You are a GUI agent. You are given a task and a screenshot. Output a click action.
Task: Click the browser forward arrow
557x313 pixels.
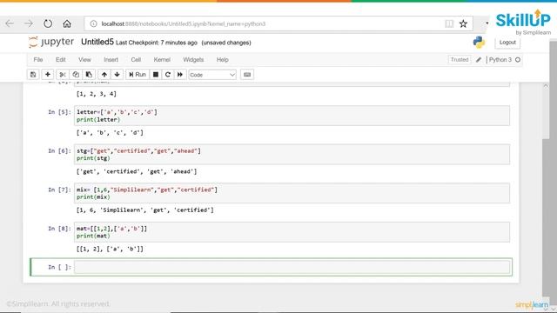[29, 23]
